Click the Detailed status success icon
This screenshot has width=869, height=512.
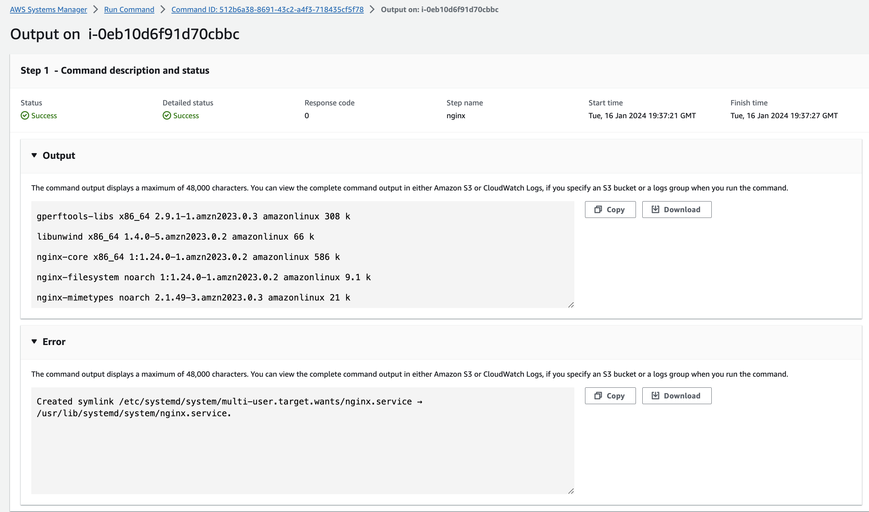167,115
